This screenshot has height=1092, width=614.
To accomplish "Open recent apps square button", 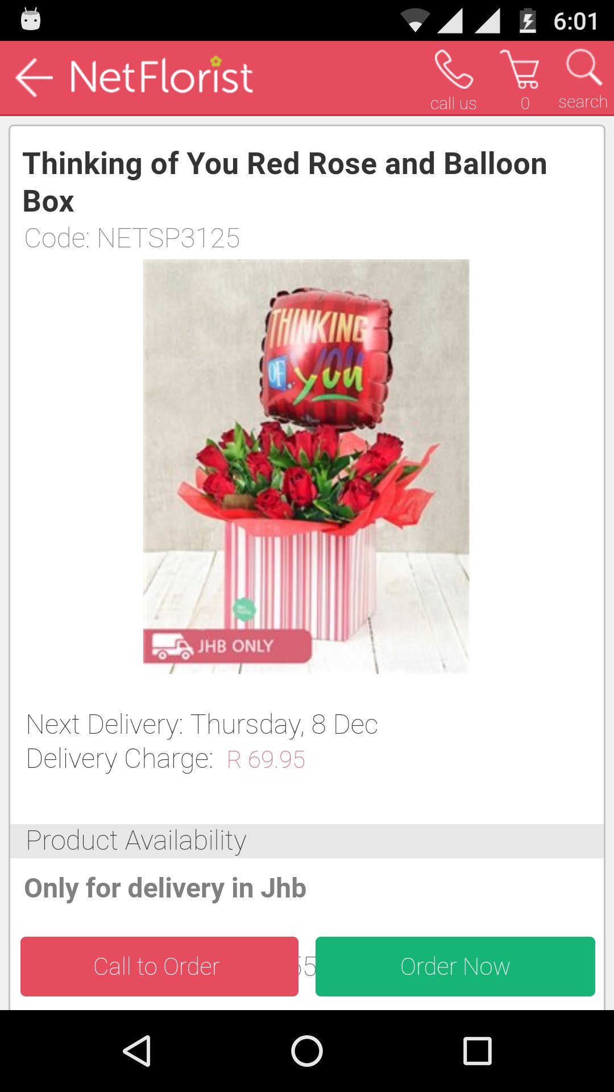I will 478,1050.
